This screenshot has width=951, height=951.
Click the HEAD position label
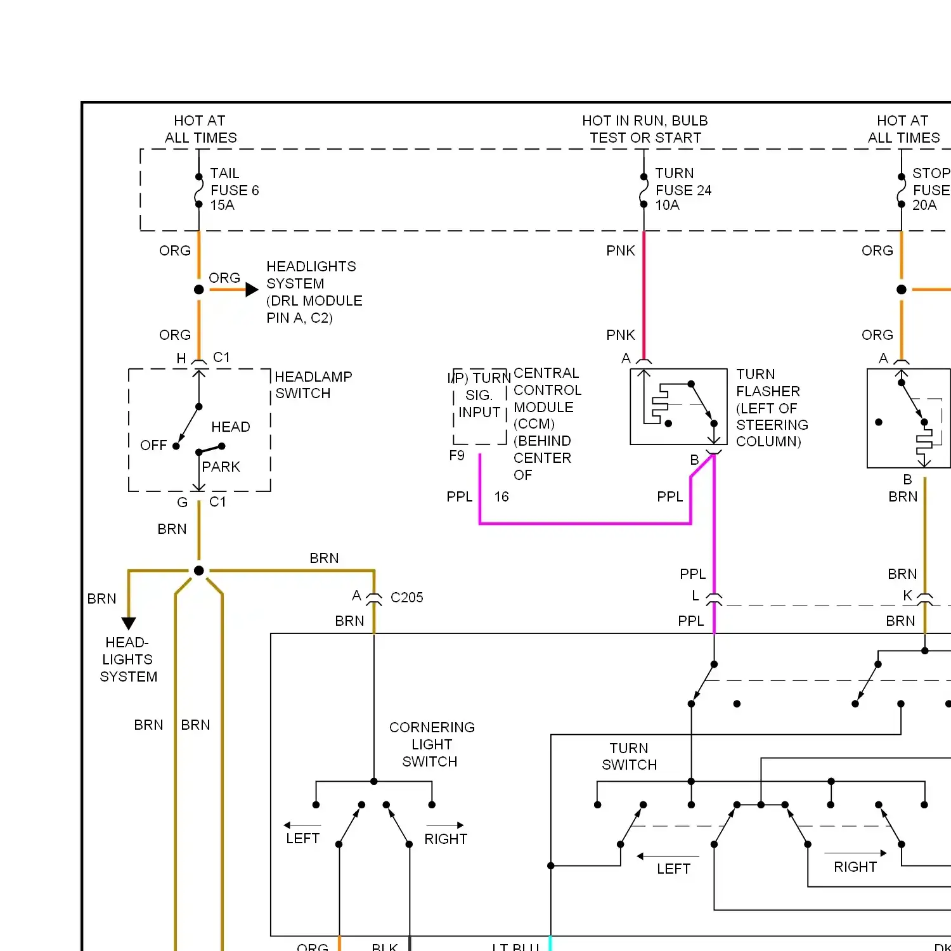coord(231,427)
